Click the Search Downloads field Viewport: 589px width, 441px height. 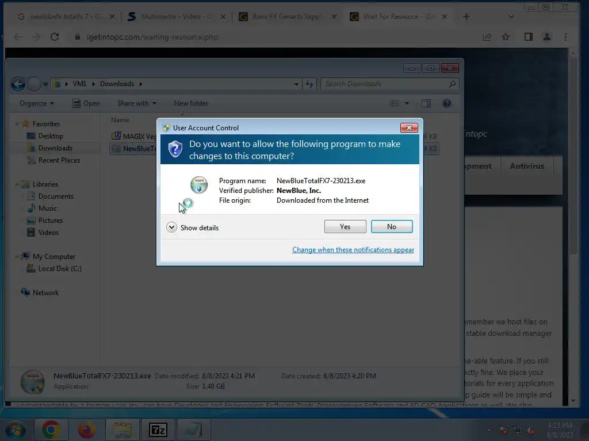389,84
